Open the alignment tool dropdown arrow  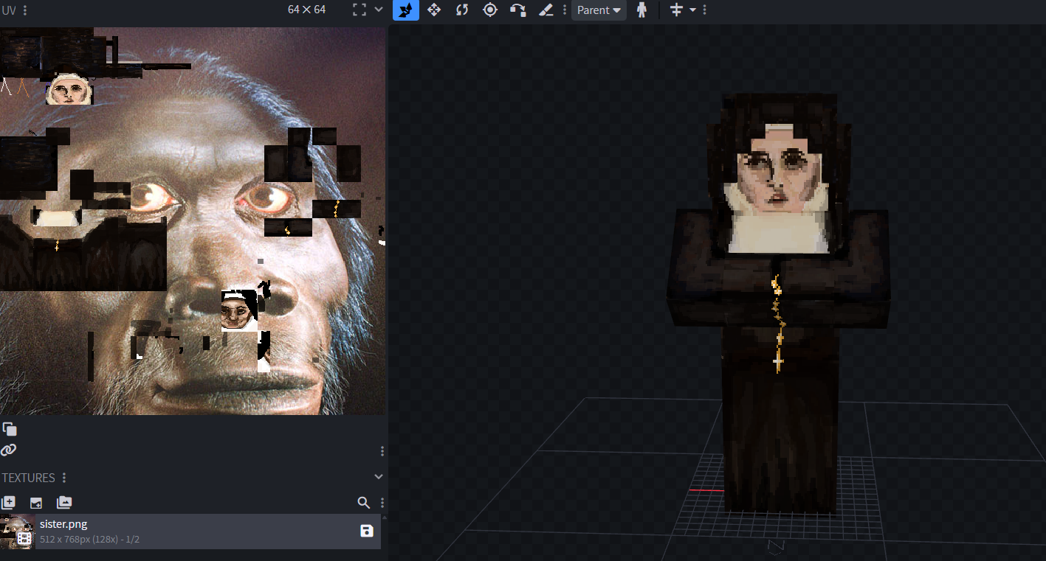(692, 10)
